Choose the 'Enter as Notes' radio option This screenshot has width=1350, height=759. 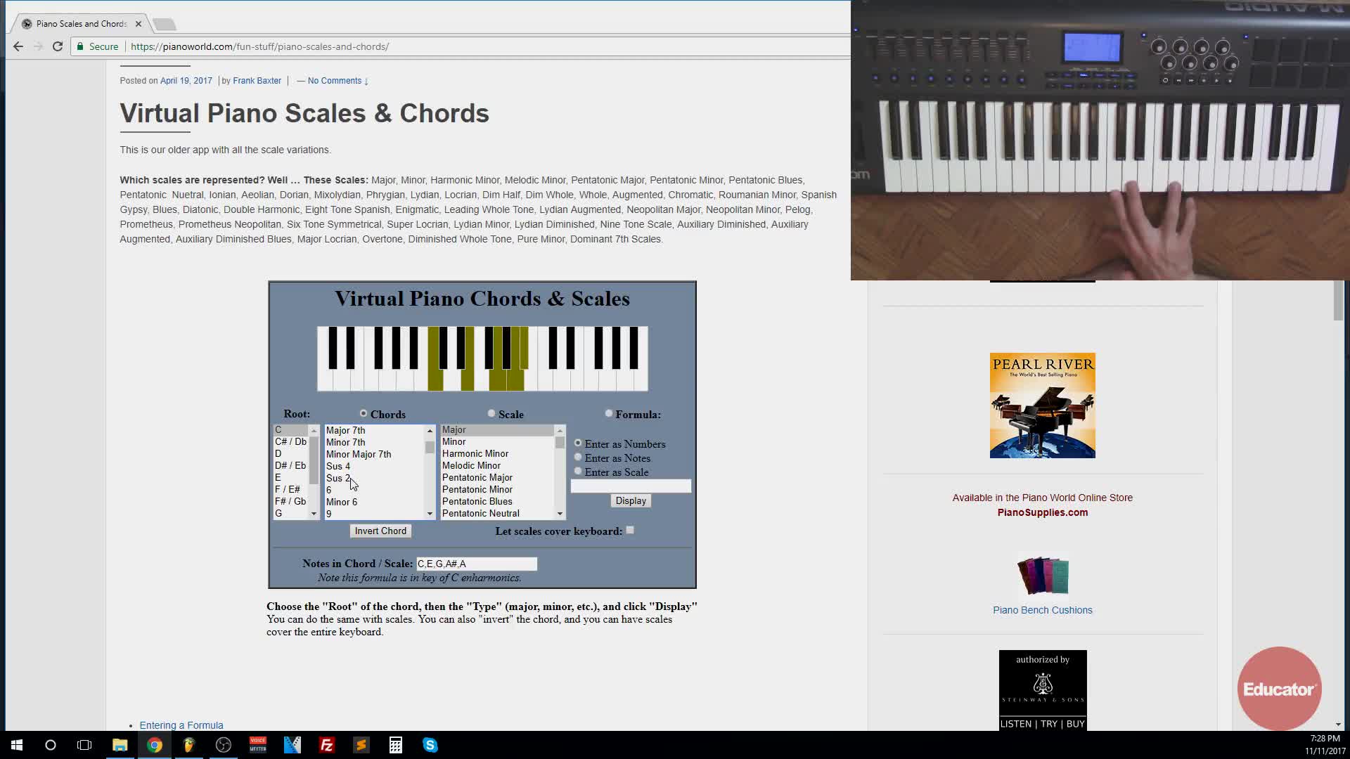tap(578, 458)
